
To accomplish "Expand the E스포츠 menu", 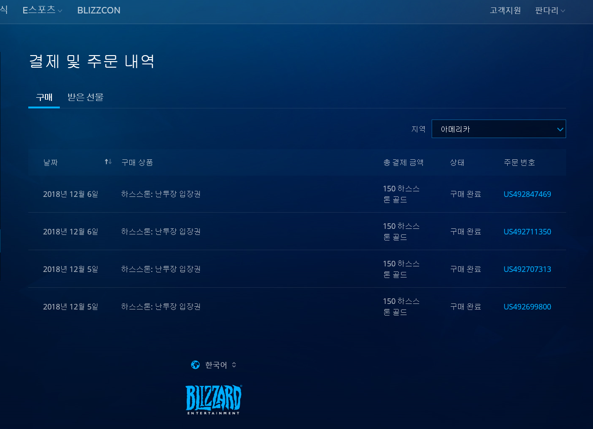I will 42,10.
